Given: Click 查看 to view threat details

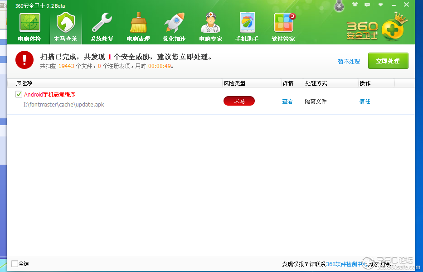Looking at the screenshot, I should pos(287,102).
